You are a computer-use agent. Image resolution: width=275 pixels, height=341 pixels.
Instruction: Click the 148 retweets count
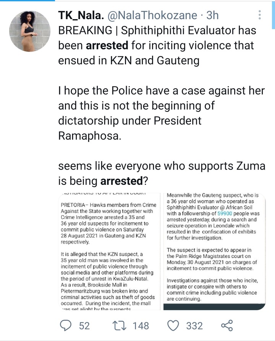(x=141, y=325)
